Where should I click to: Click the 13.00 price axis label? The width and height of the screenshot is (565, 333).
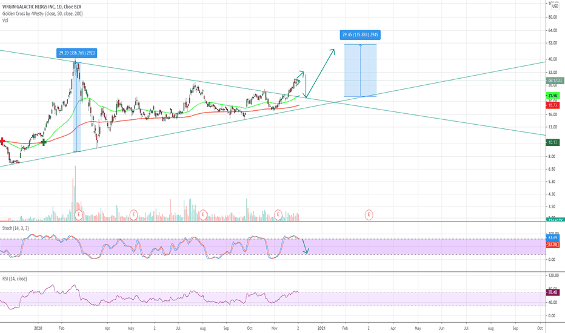click(553, 127)
